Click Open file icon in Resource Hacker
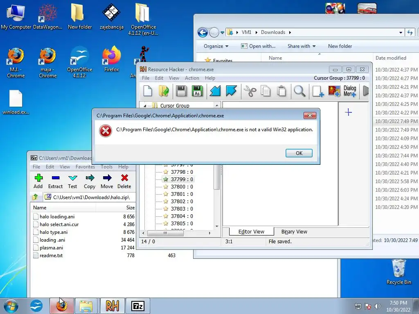This screenshot has width=419, height=314. pos(164,91)
